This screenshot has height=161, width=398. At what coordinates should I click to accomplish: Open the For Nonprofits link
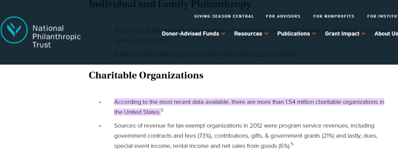click(x=334, y=16)
